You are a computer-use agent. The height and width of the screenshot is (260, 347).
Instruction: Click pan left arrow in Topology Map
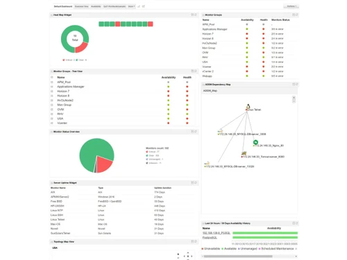tap(184, 256)
